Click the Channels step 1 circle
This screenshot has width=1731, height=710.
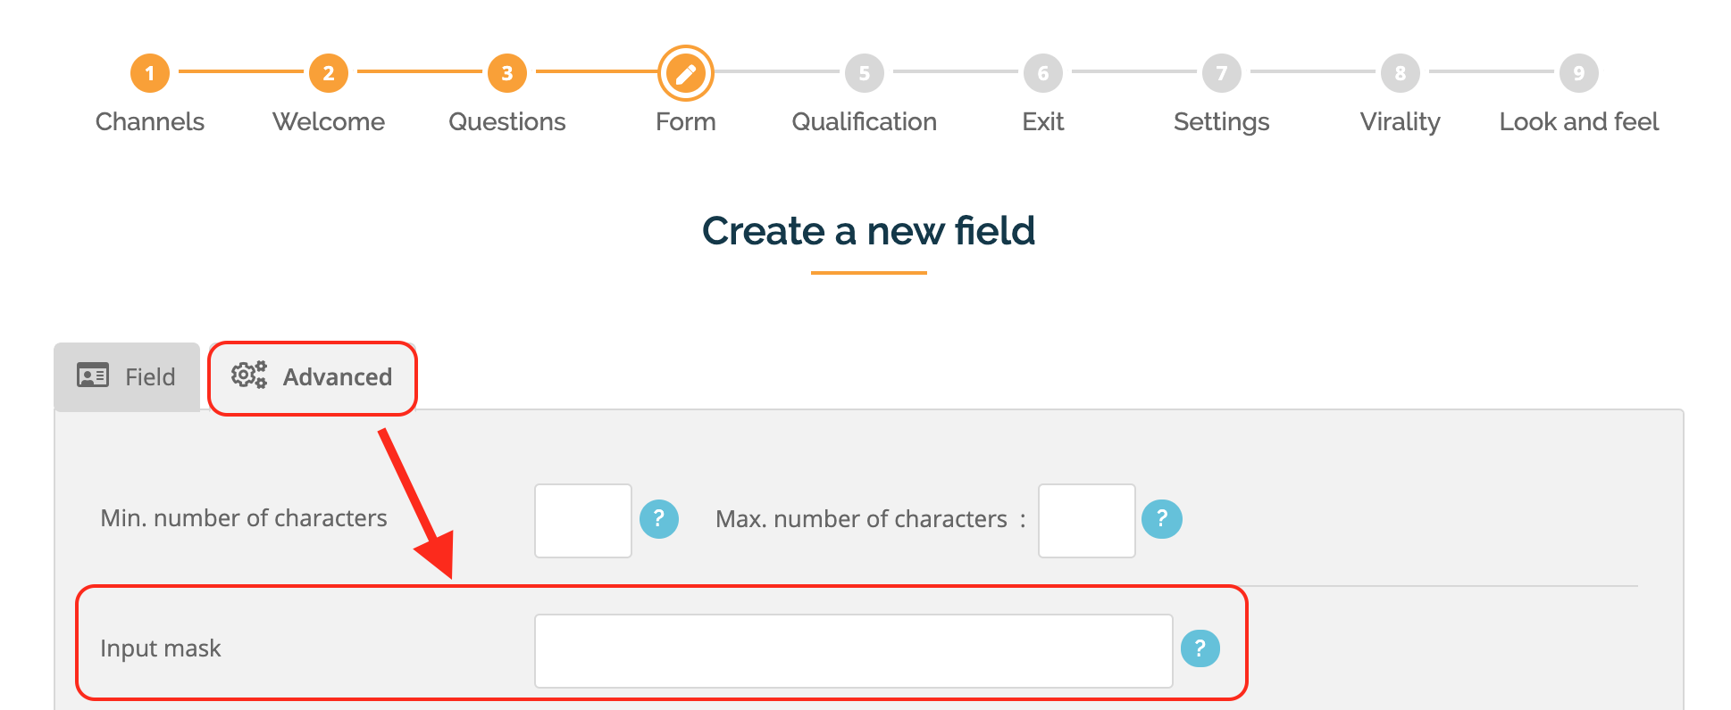150,73
